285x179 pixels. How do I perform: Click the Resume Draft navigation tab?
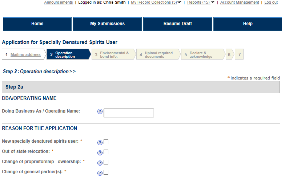click(x=178, y=24)
